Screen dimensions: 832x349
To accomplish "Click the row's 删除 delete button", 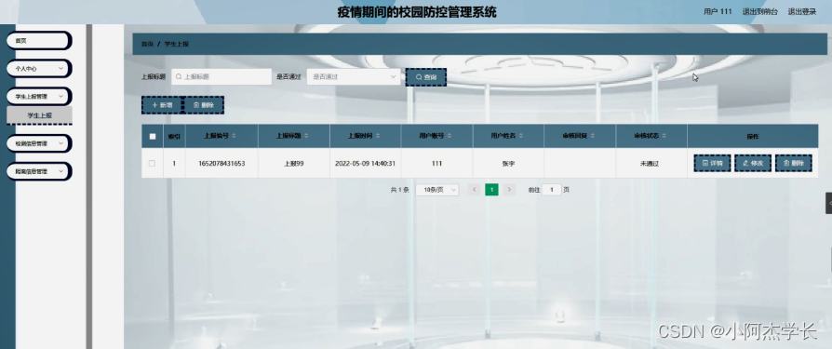I will click(794, 164).
